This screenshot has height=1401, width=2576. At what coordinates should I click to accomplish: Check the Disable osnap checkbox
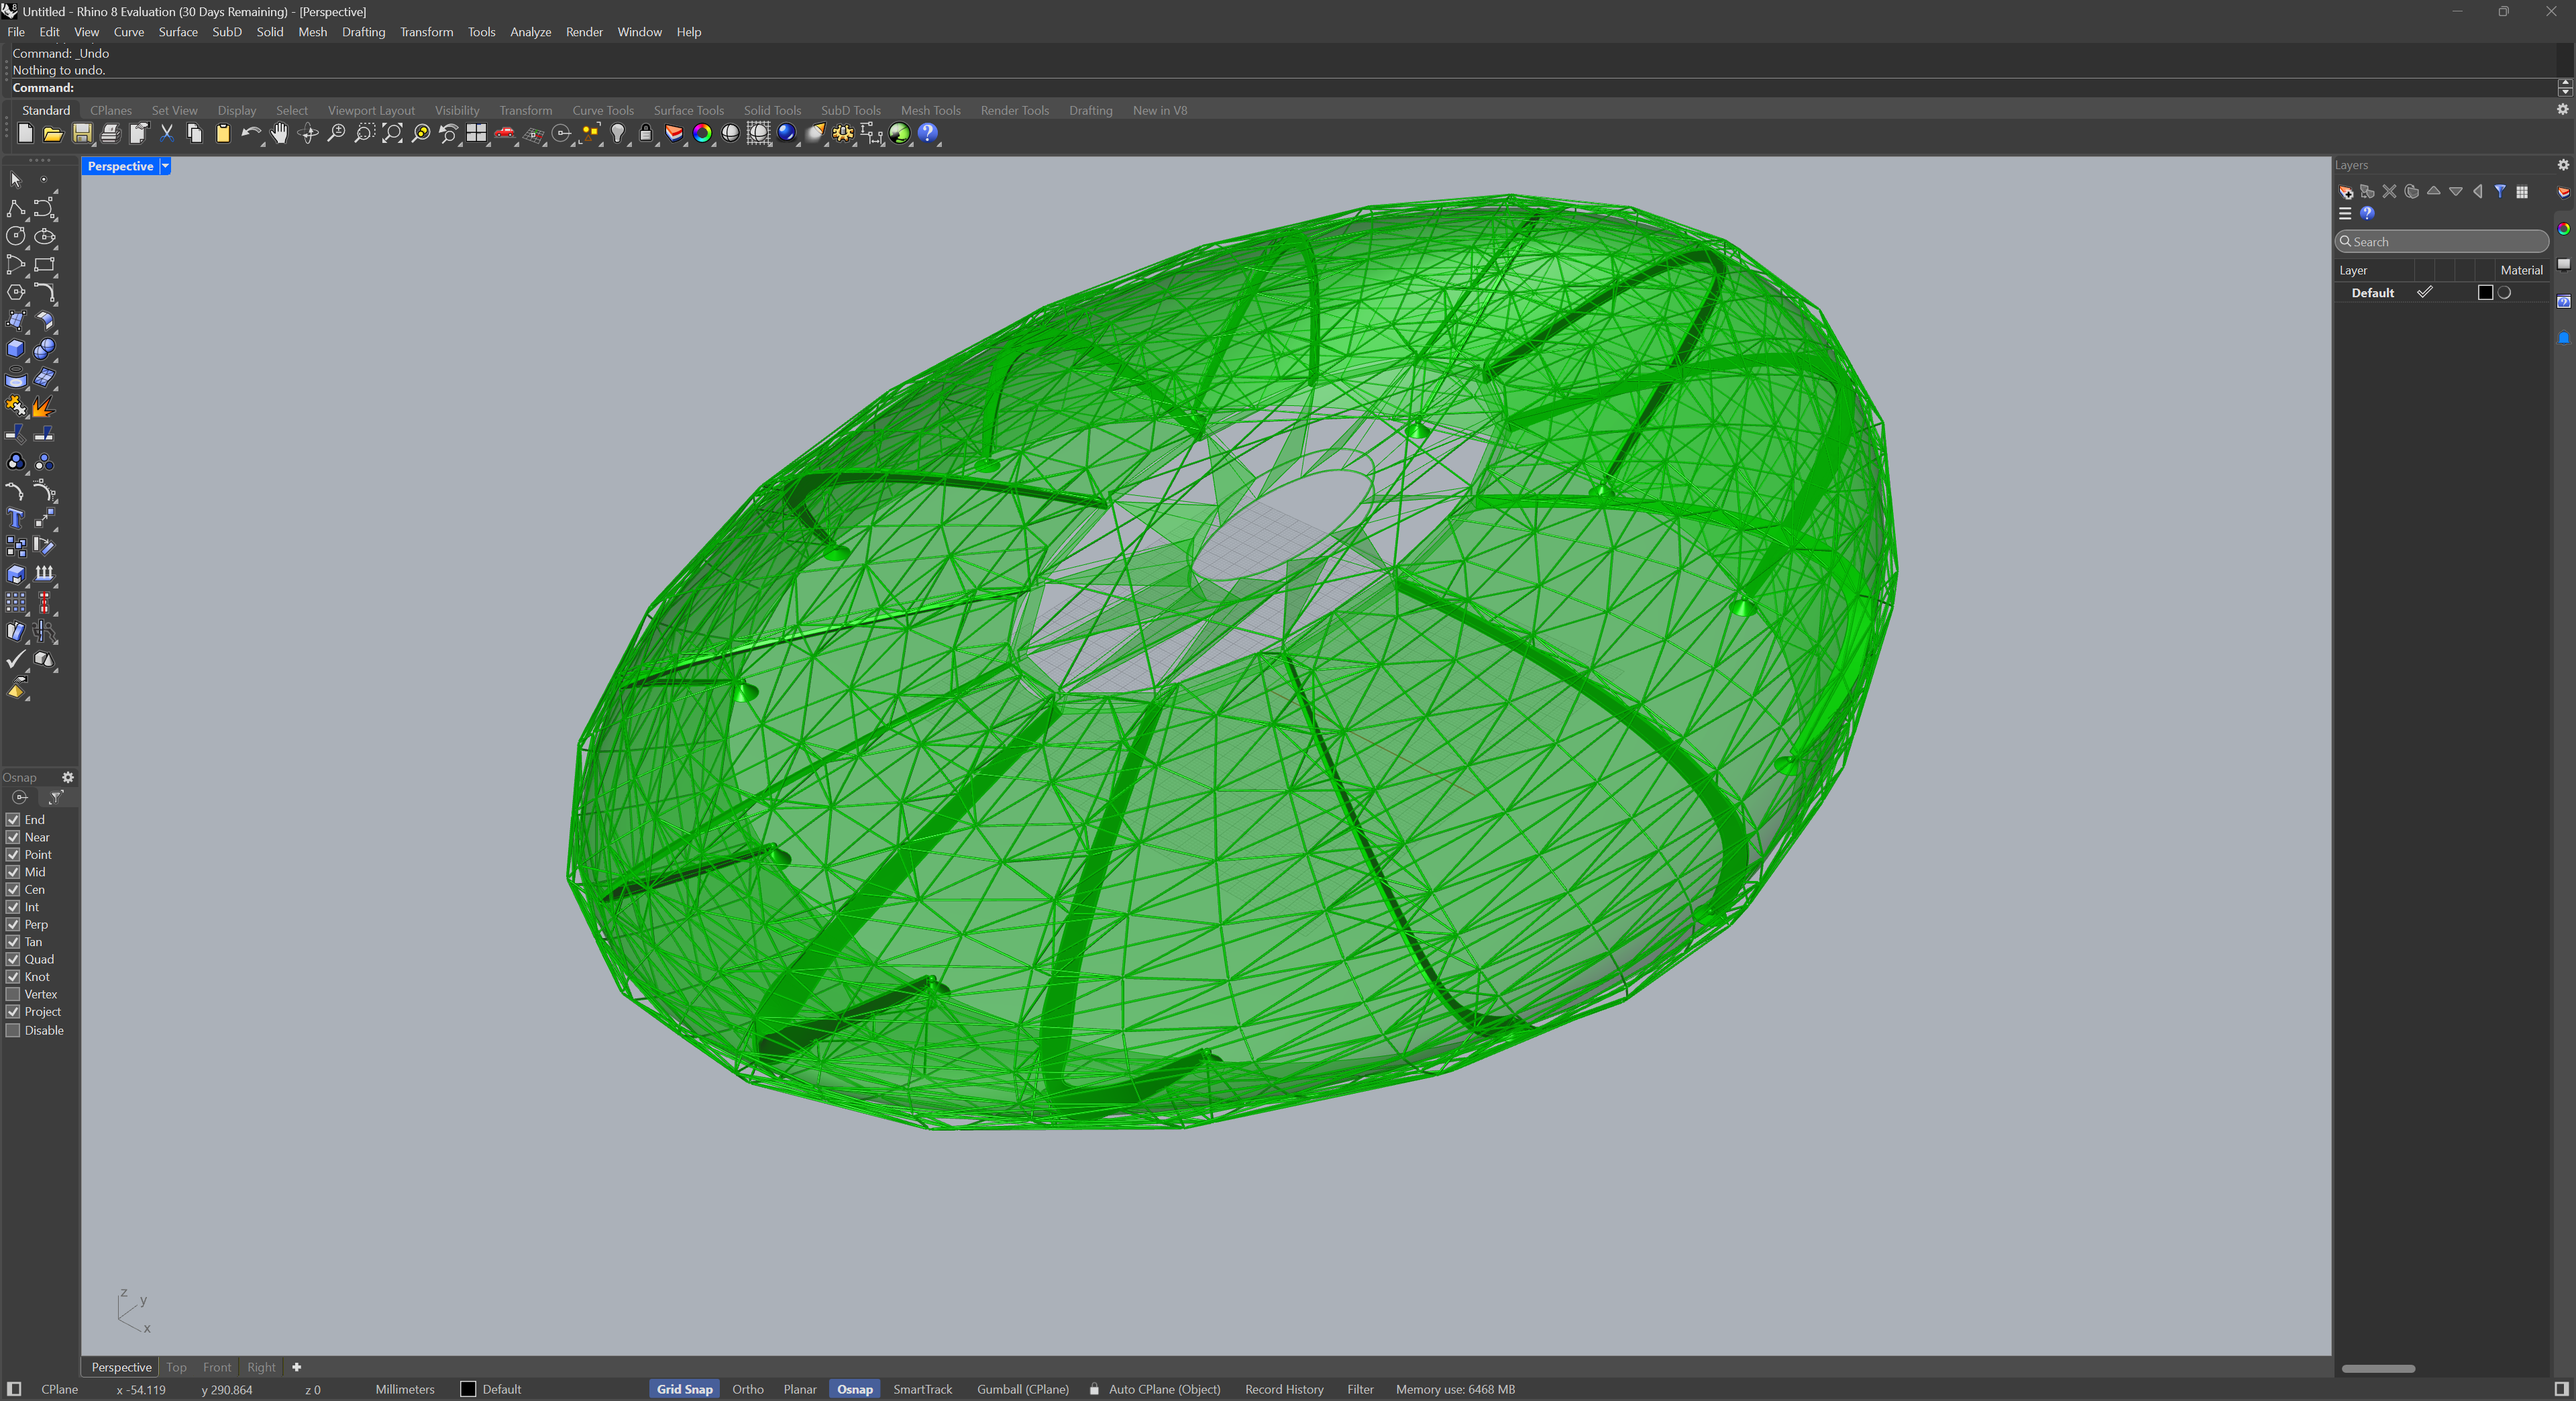pos(13,1030)
